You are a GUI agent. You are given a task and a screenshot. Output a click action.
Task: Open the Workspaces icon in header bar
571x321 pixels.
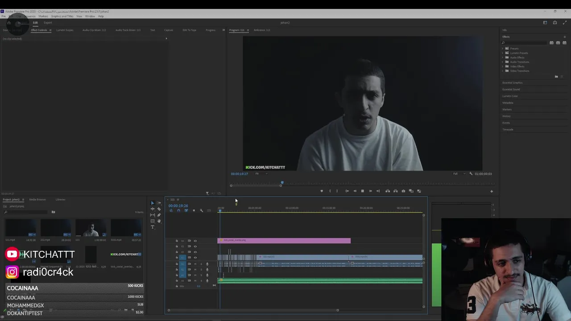[x=545, y=22]
